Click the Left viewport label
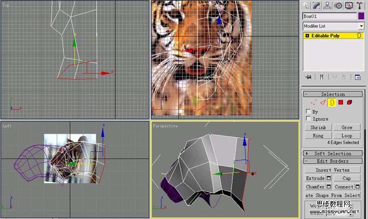The height and width of the screenshot is (219, 368). point(7,126)
